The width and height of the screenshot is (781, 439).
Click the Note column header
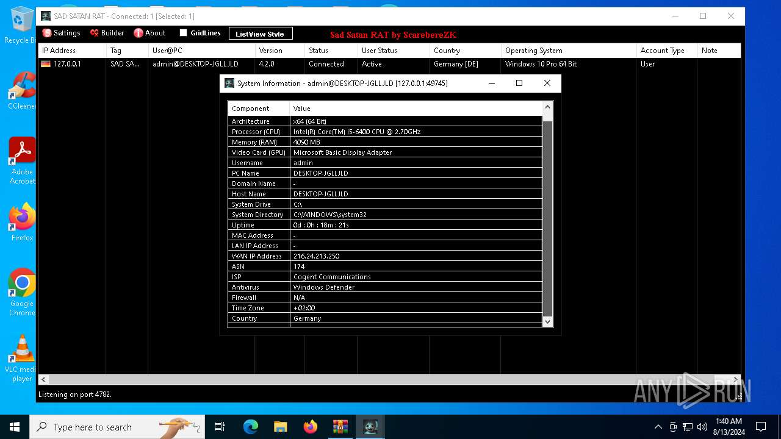click(719, 51)
